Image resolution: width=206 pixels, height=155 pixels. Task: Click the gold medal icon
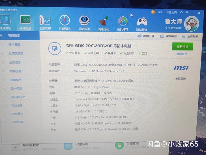[x=153, y=12]
